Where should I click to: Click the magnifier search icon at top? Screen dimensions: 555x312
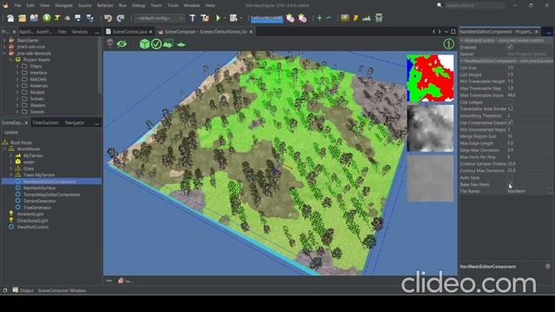coord(440,5)
